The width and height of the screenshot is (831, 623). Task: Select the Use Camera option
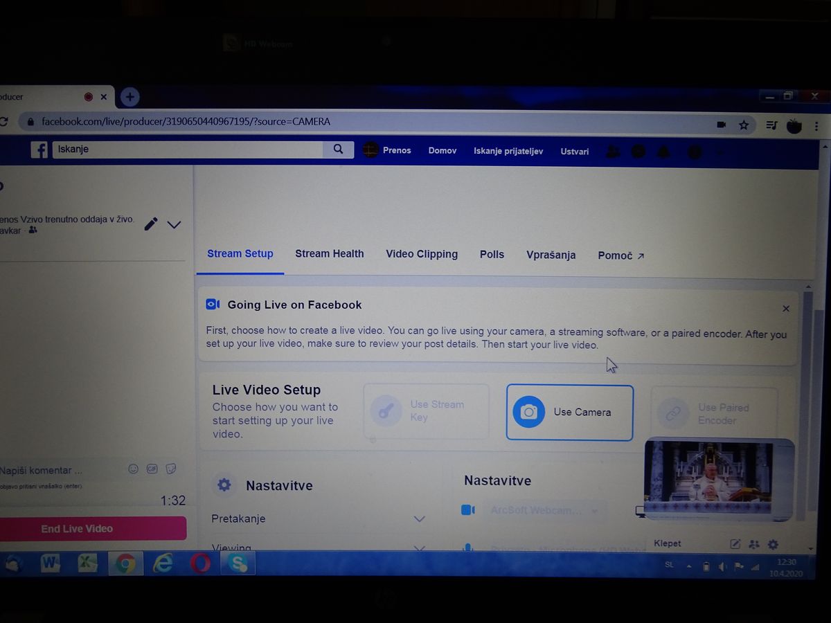point(569,413)
